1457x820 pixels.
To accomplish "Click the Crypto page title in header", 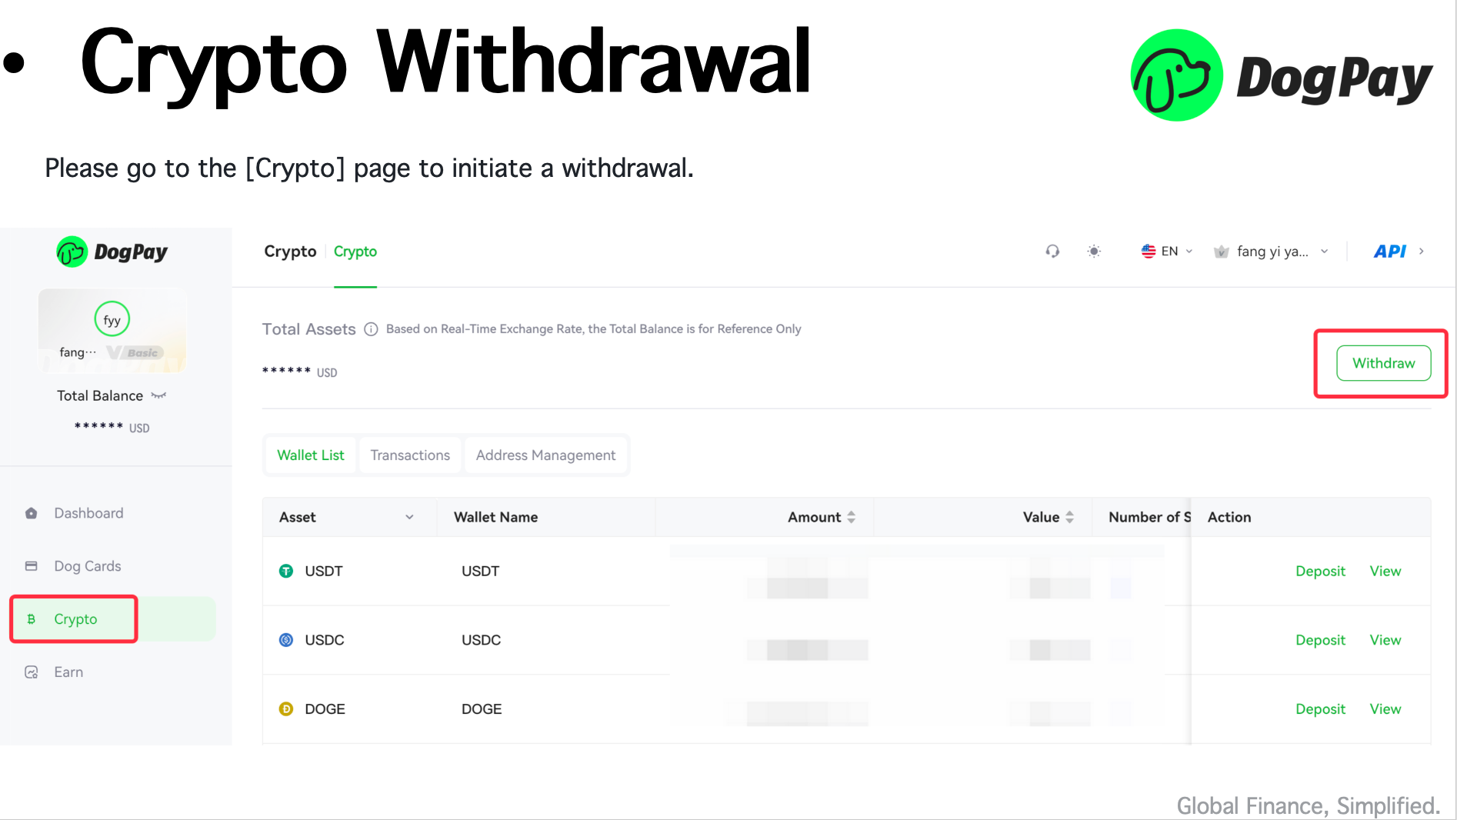I will [290, 252].
